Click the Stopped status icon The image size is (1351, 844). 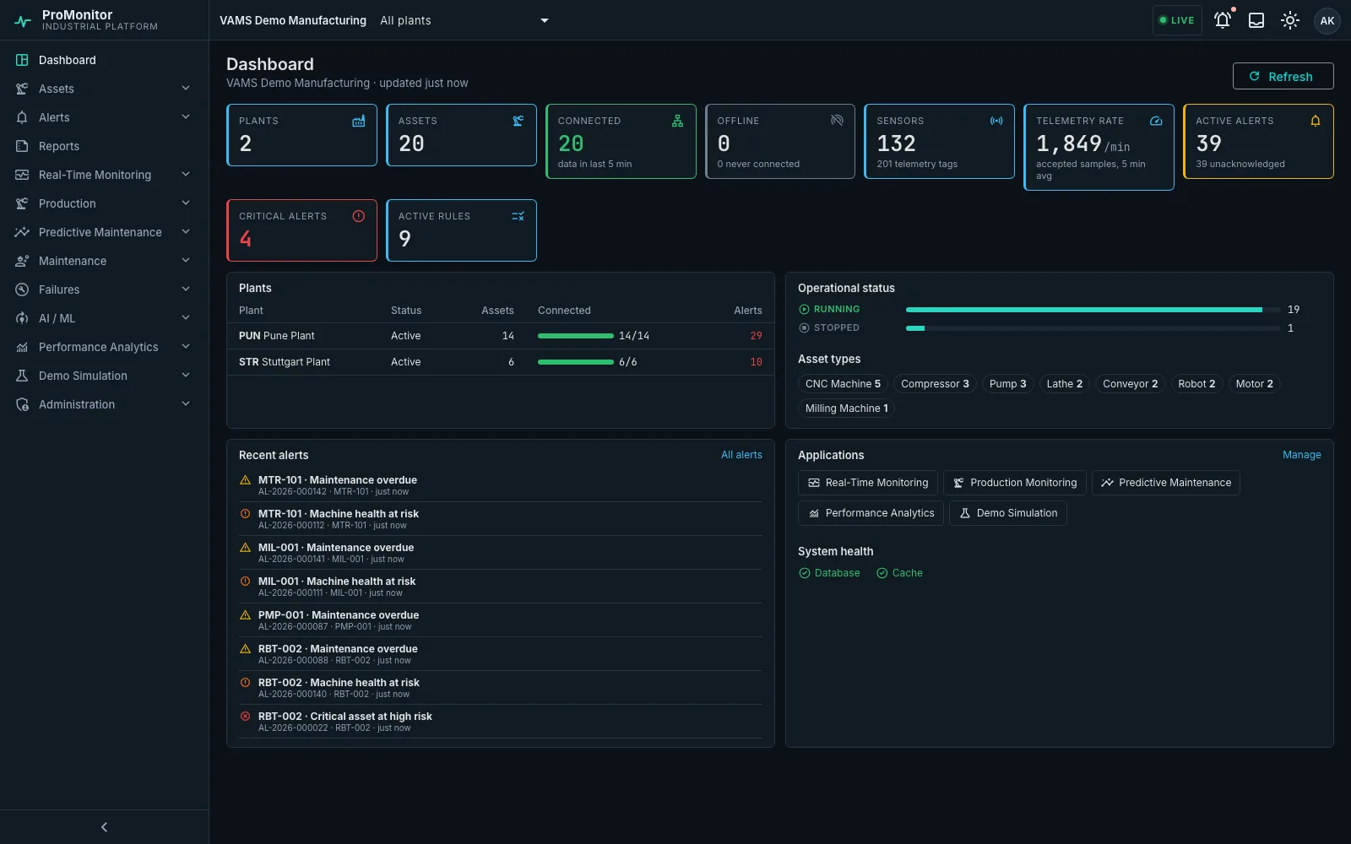(805, 327)
